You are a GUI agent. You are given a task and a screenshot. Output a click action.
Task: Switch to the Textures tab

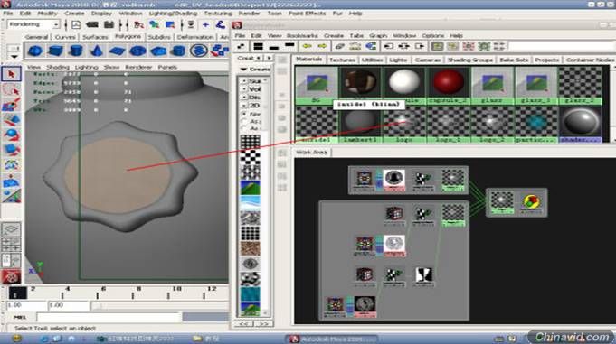[342, 60]
